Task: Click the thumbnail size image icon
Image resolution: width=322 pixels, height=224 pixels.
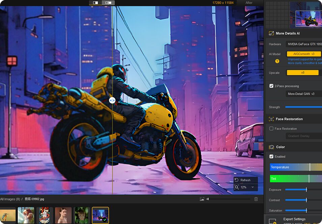Action: click(202, 199)
